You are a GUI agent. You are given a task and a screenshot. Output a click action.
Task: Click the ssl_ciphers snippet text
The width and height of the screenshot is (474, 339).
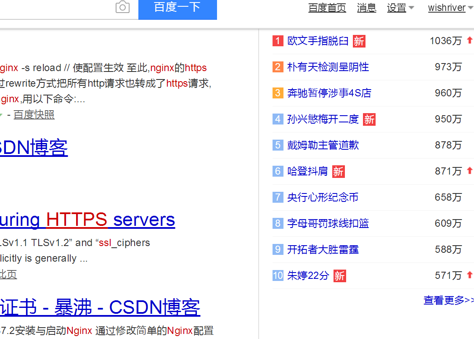pyautogui.click(x=124, y=243)
